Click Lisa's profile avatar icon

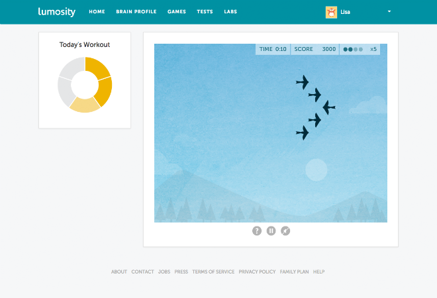pos(331,12)
